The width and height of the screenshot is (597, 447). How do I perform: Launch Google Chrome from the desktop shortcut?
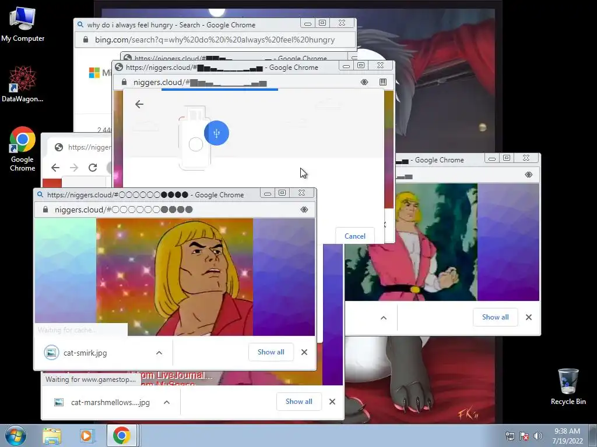23,148
